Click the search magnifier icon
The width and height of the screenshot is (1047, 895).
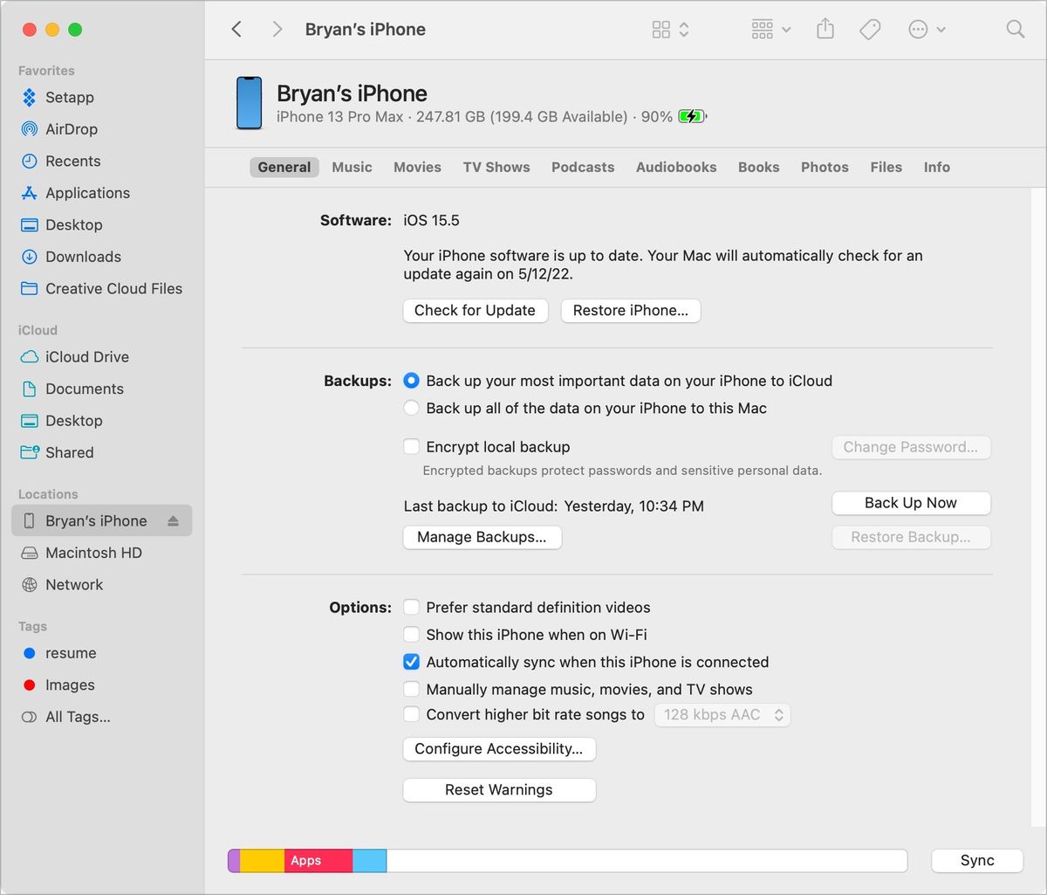click(1016, 29)
